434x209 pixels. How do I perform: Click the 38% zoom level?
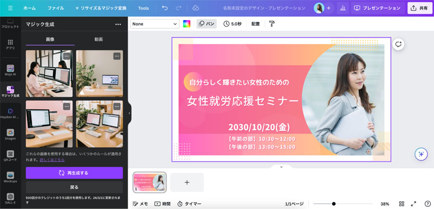[x=385, y=204]
